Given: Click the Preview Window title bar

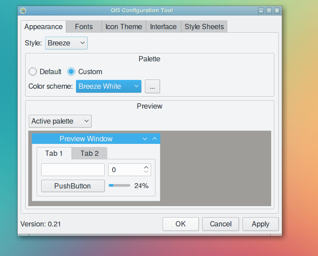Looking at the screenshot, I should 96,139.
